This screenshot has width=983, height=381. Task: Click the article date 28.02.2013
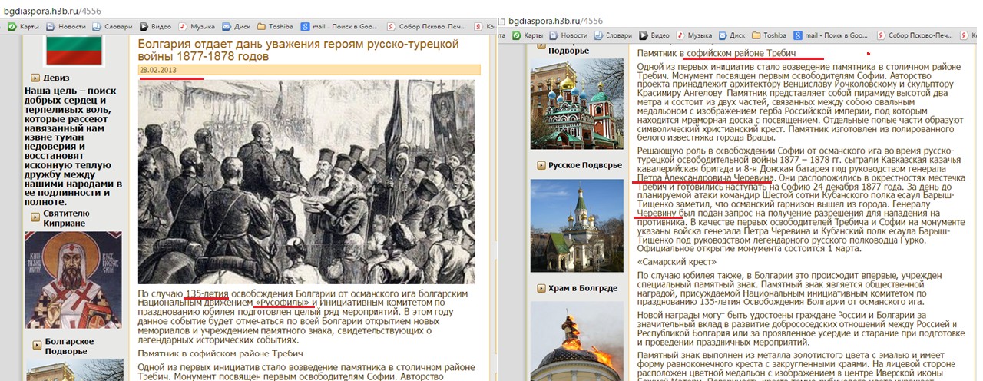[157, 70]
